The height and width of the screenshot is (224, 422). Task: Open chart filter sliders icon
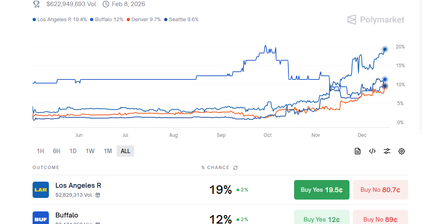coord(387,152)
